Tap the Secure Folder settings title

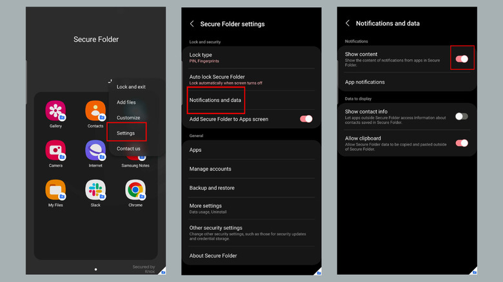coord(232,24)
